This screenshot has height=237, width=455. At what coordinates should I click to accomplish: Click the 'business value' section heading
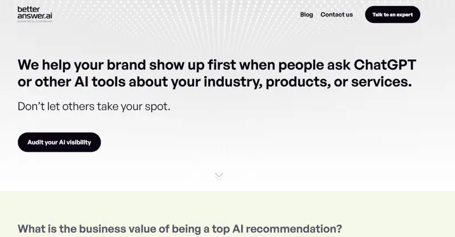180,229
